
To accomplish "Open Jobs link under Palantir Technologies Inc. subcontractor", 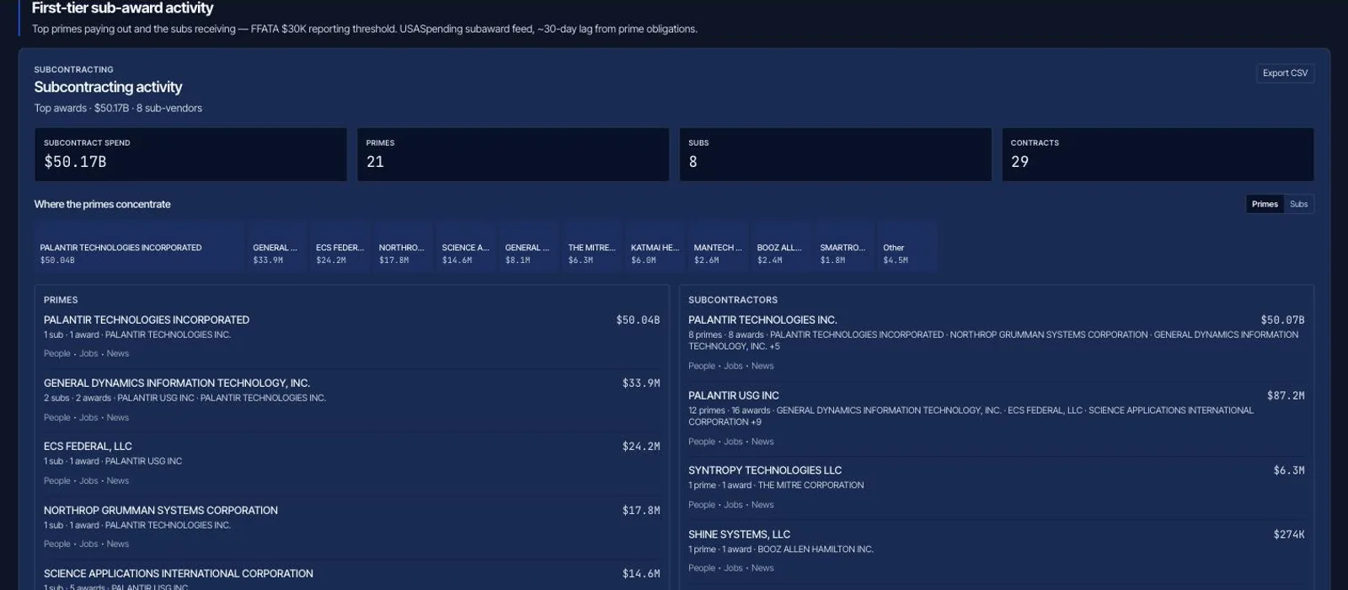I will pyautogui.click(x=733, y=367).
